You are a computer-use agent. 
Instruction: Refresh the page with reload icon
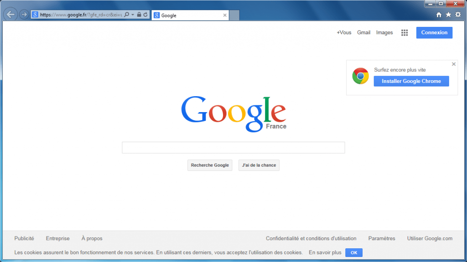coord(145,14)
